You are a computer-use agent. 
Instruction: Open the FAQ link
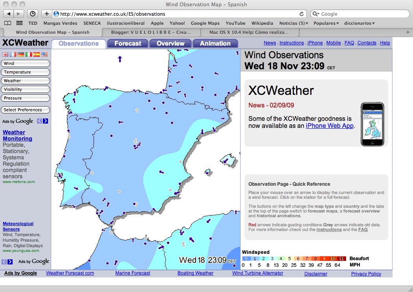point(349,43)
